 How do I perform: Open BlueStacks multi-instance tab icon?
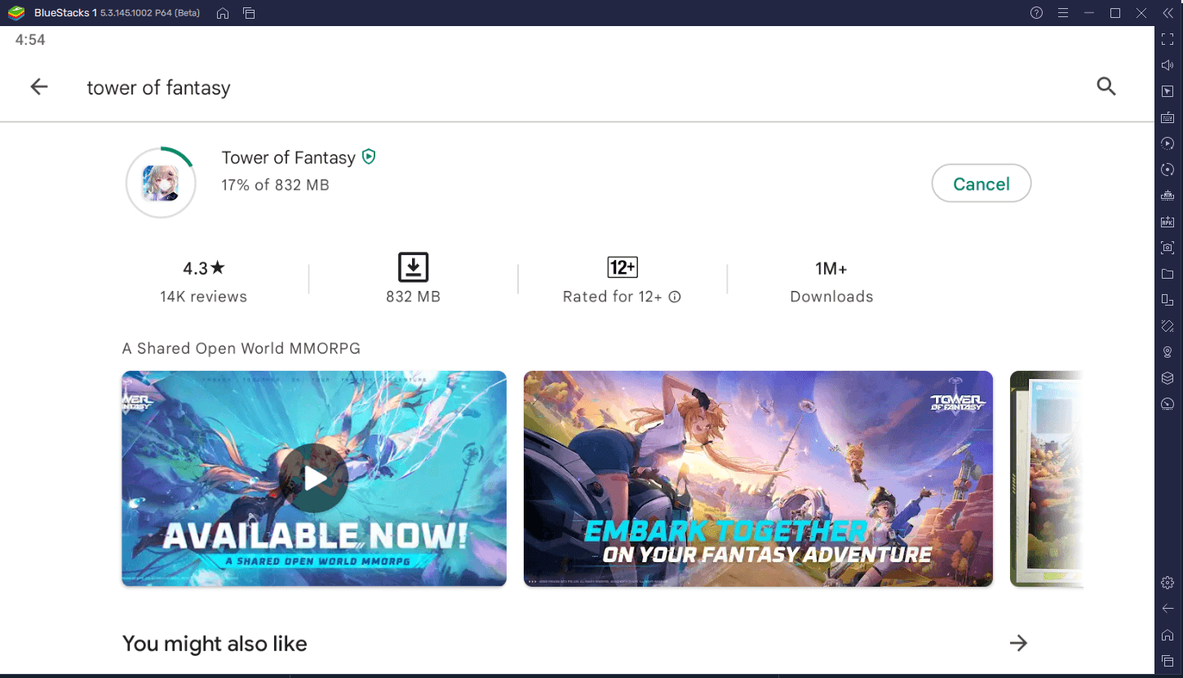249,13
